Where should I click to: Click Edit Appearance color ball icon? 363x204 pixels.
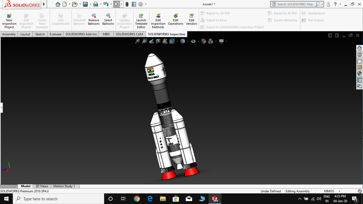coord(204,41)
